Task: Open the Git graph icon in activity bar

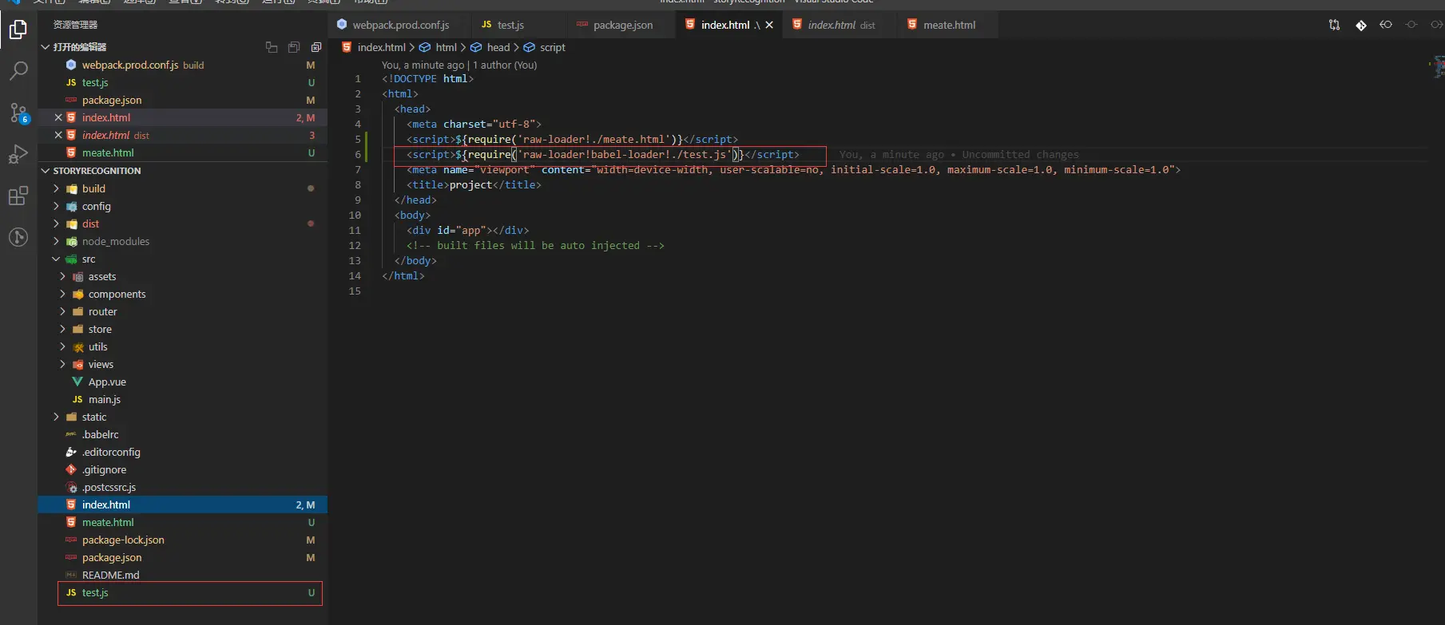Action: click(x=18, y=237)
